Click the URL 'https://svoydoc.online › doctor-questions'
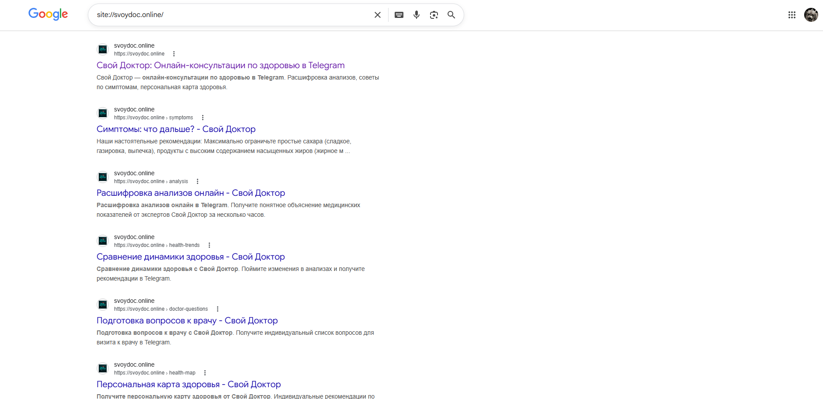 click(161, 309)
